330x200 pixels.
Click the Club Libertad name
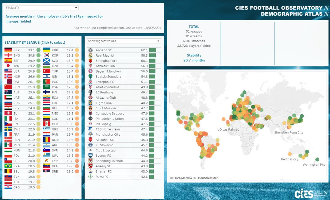point(106,150)
